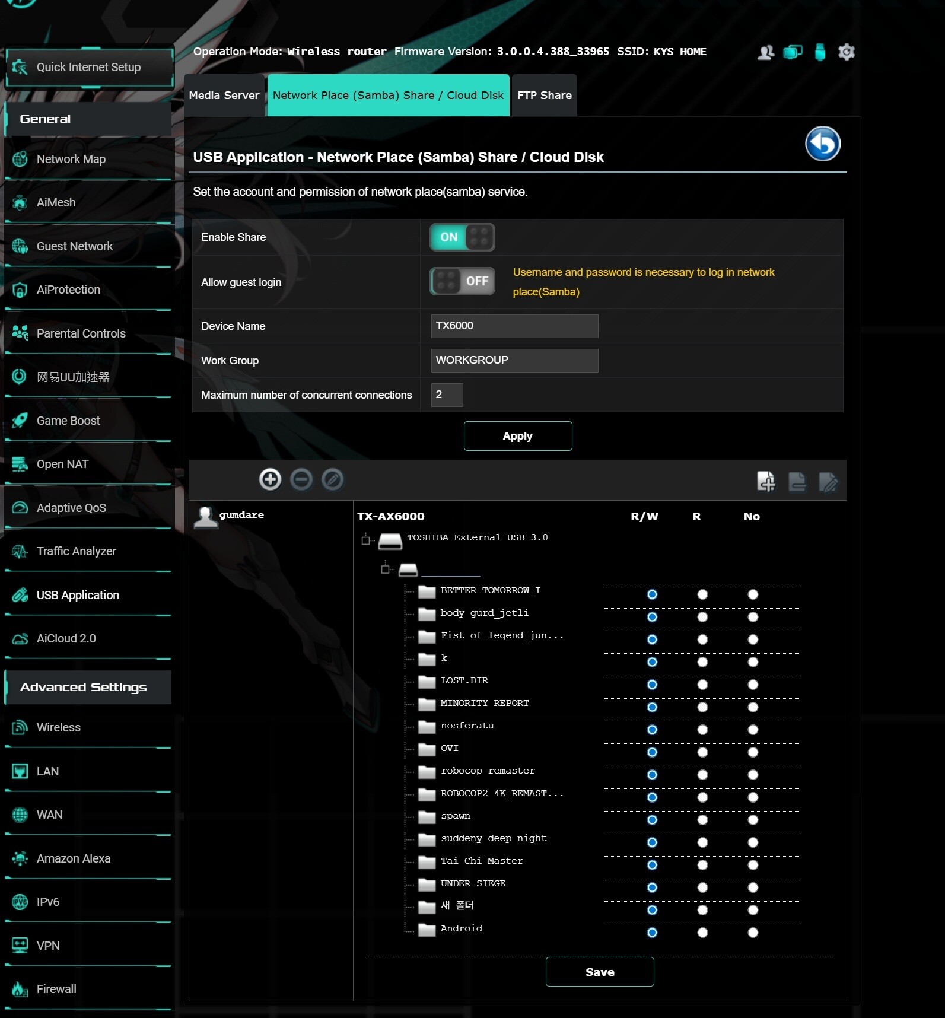The height and width of the screenshot is (1018, 945).
Task: Click the Adaptive QoS gauge icon
Action: coord(20,508)
